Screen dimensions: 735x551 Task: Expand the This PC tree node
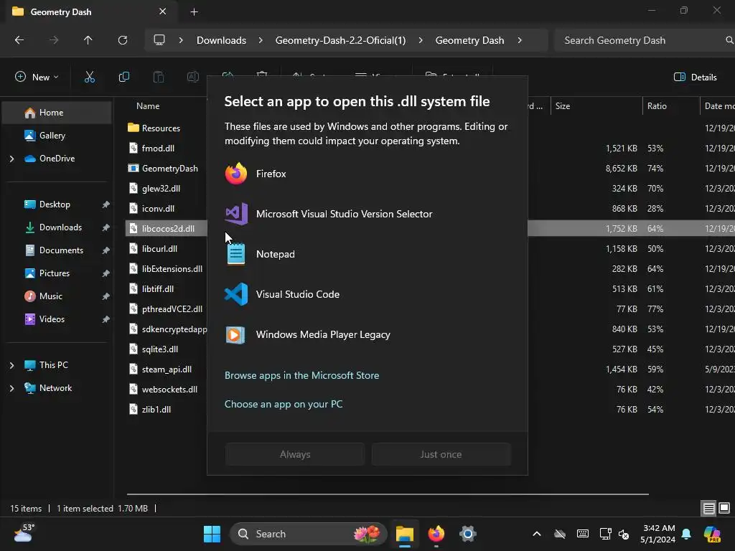11,365
